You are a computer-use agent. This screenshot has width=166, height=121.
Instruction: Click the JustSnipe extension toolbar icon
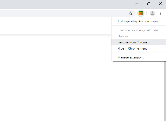141,13
